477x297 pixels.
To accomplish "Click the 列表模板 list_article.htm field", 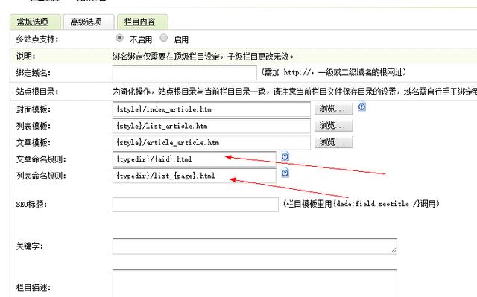I will point(212,126).
